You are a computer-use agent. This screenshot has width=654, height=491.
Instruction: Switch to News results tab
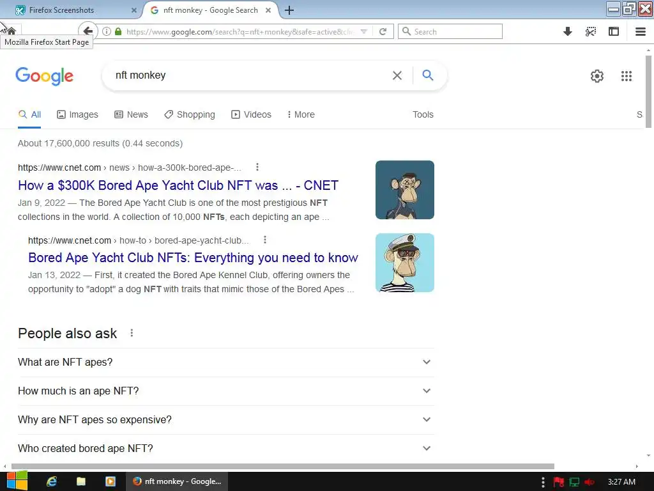coord(132,114)
